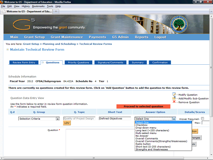This screenshot has width=213, height=160.
Task: Switch to the Summary tab
Action: click(137, 62)
